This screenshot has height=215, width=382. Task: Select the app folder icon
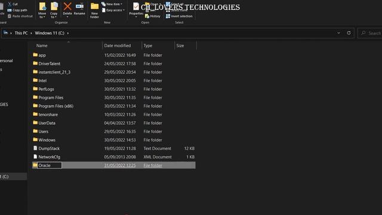(35, 55)
